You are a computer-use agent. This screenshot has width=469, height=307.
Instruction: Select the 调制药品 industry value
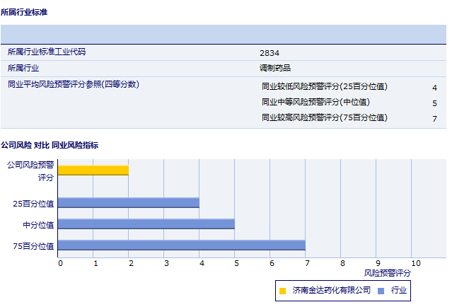click(x=275, y=69)
